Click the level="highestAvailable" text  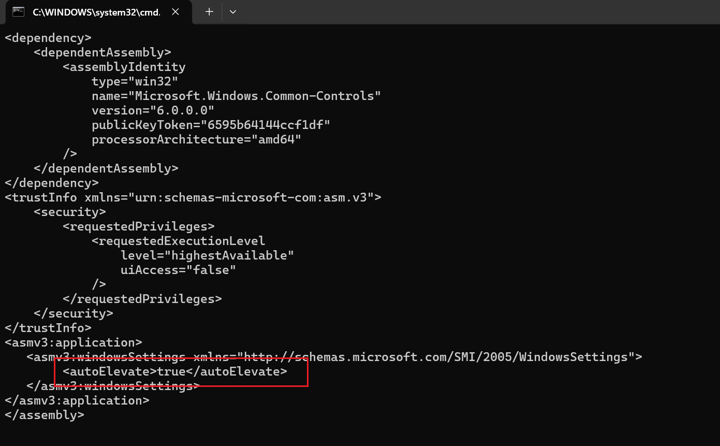pos(207,255)
